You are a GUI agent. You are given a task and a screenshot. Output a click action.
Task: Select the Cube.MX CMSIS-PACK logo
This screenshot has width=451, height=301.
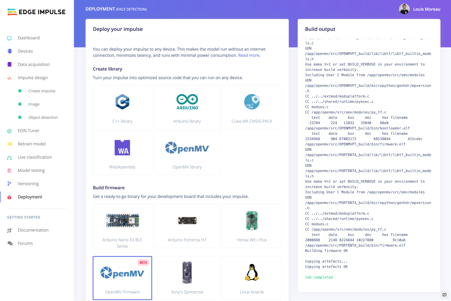click(x=252, y=102)
